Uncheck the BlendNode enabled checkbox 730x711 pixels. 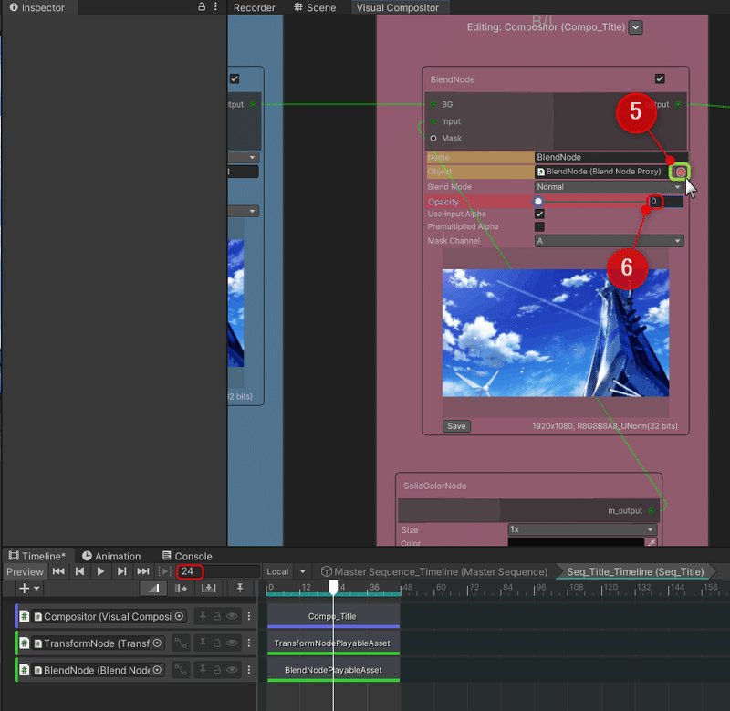[x=660, y=78]
